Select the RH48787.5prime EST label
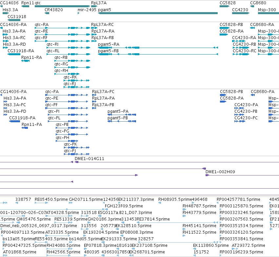This screenshot has width=279, height=257. tap(199, 206)
